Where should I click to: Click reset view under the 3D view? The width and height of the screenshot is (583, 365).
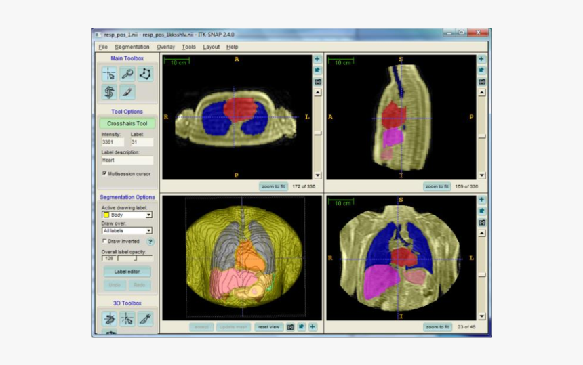click(x=268, y=327)
